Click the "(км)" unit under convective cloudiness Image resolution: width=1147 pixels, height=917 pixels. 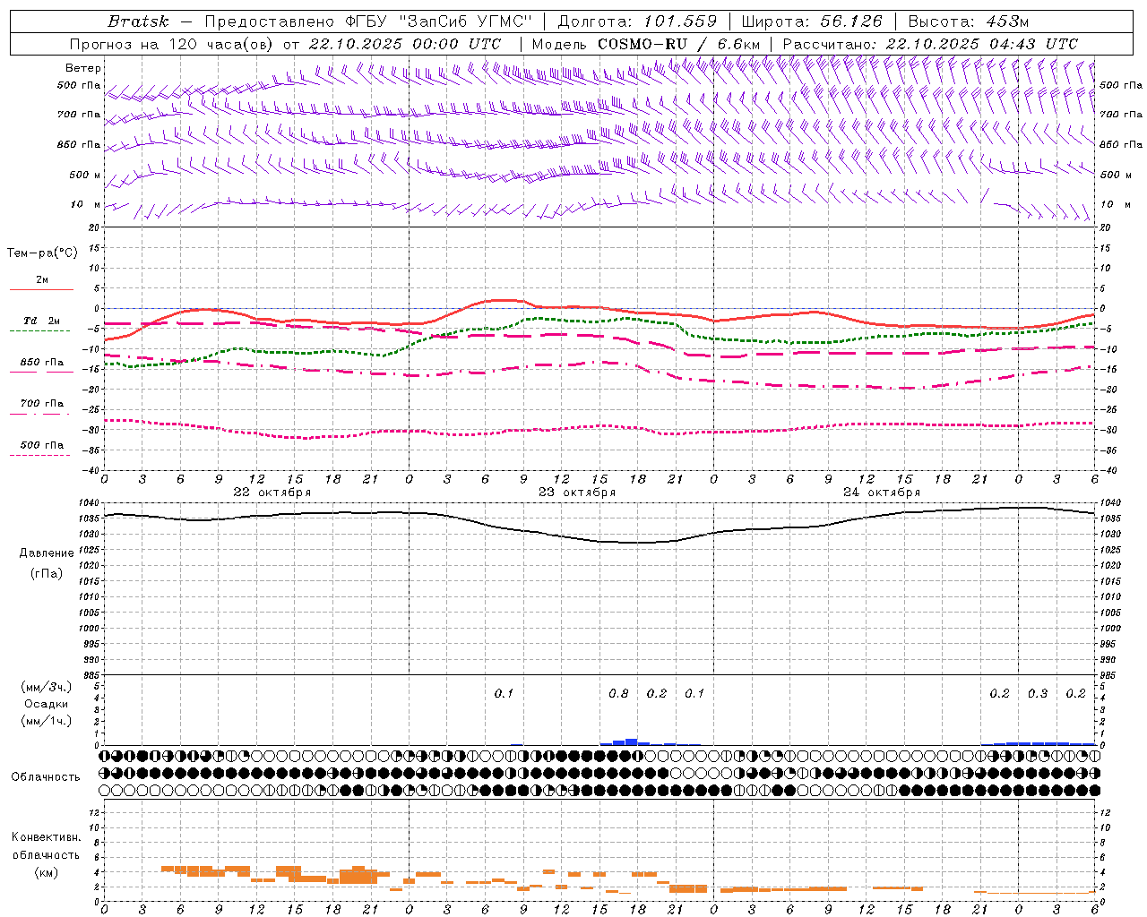point(46,871)
